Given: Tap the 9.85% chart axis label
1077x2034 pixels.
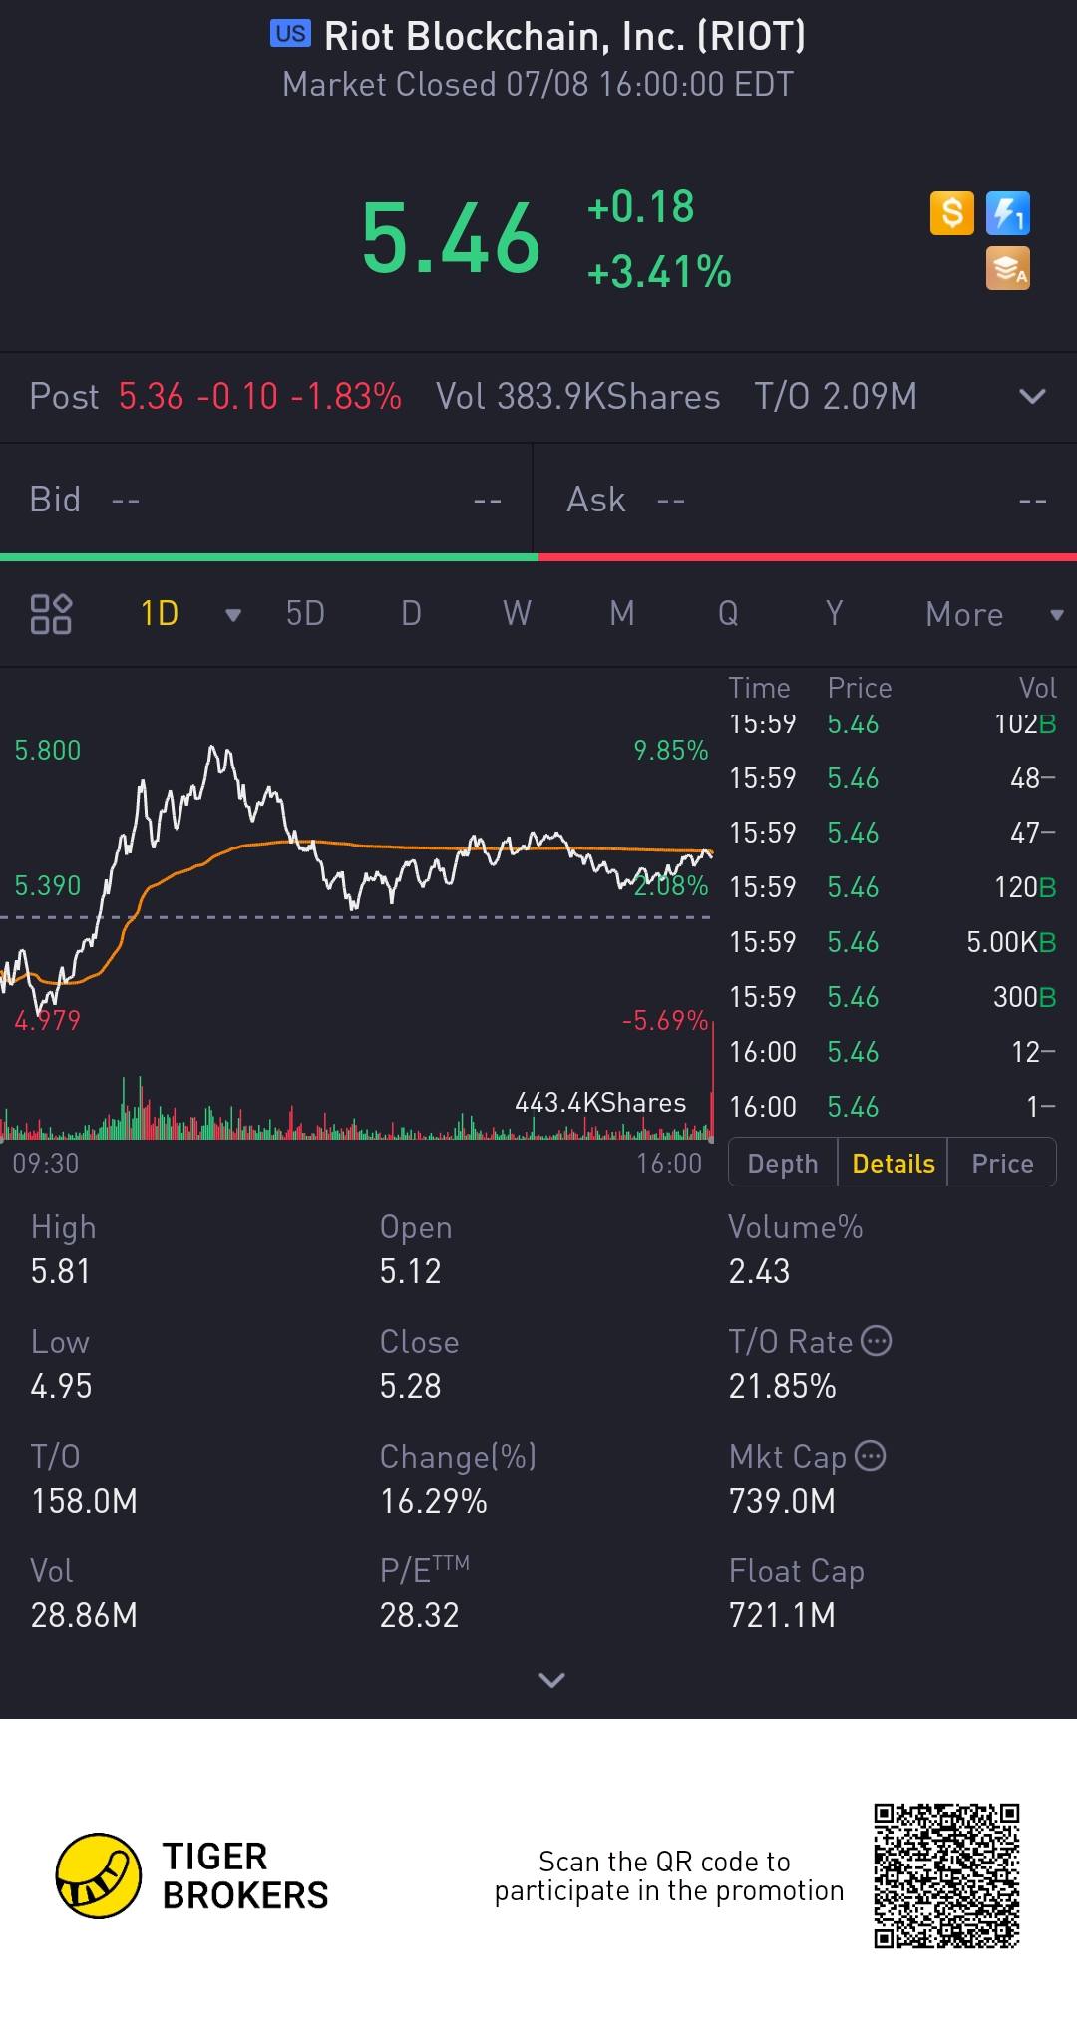Looking at the screenshot, I should (671, 750).
